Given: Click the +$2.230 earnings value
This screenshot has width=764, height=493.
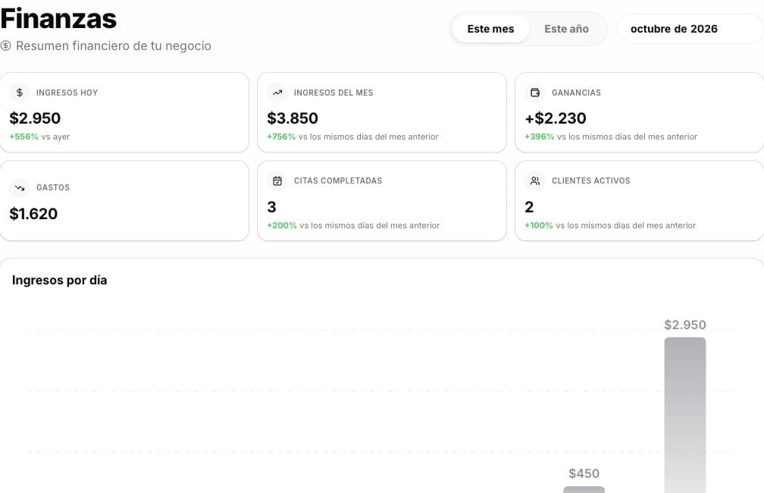Looking at the screenshot, I should click(x=556, y=118).
